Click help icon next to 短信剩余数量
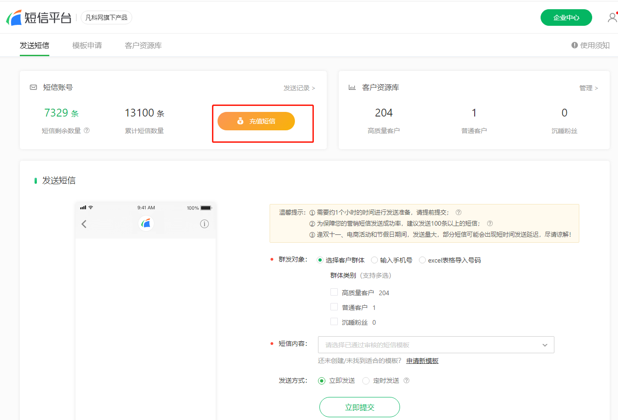This screenshot has height=420, width=618. (87, 130)
